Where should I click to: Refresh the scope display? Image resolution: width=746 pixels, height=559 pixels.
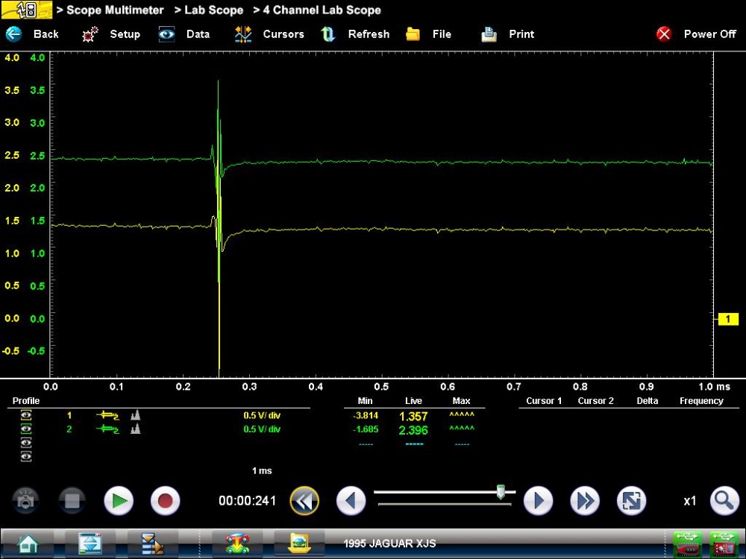click(x=328, y=34)
